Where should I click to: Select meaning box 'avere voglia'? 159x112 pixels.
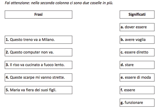[137, 40]
